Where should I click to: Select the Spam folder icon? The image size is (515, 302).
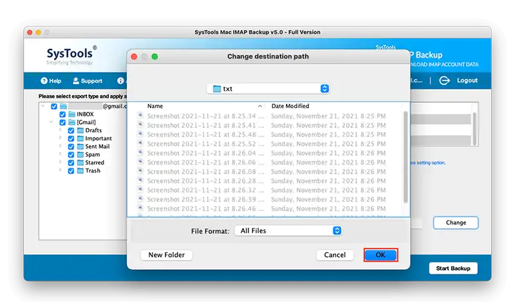[x=80, y=154]
